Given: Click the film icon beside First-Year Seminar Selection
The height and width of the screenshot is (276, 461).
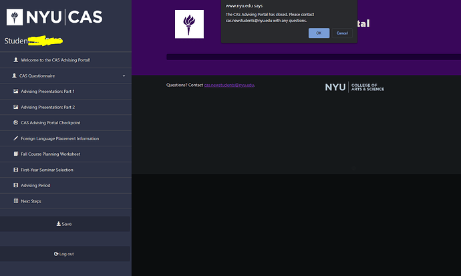Looking at the screenshot, I should (x=16, y=170).
